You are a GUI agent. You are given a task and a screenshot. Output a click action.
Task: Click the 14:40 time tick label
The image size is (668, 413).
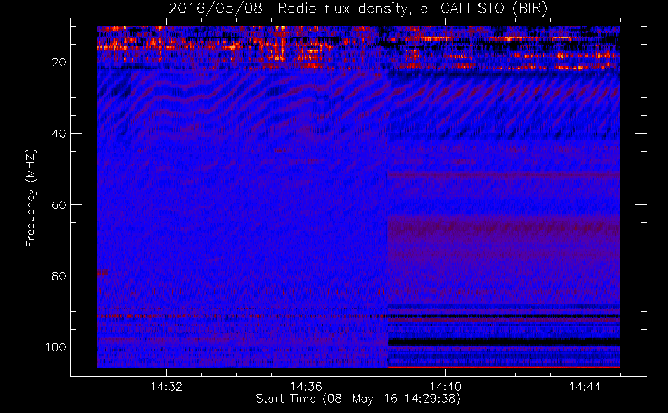point(445,387)
